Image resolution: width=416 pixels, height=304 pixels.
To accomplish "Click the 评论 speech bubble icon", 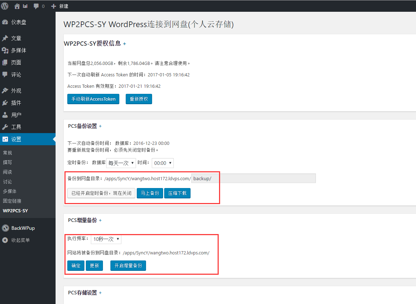I will [x=5, y=75].
